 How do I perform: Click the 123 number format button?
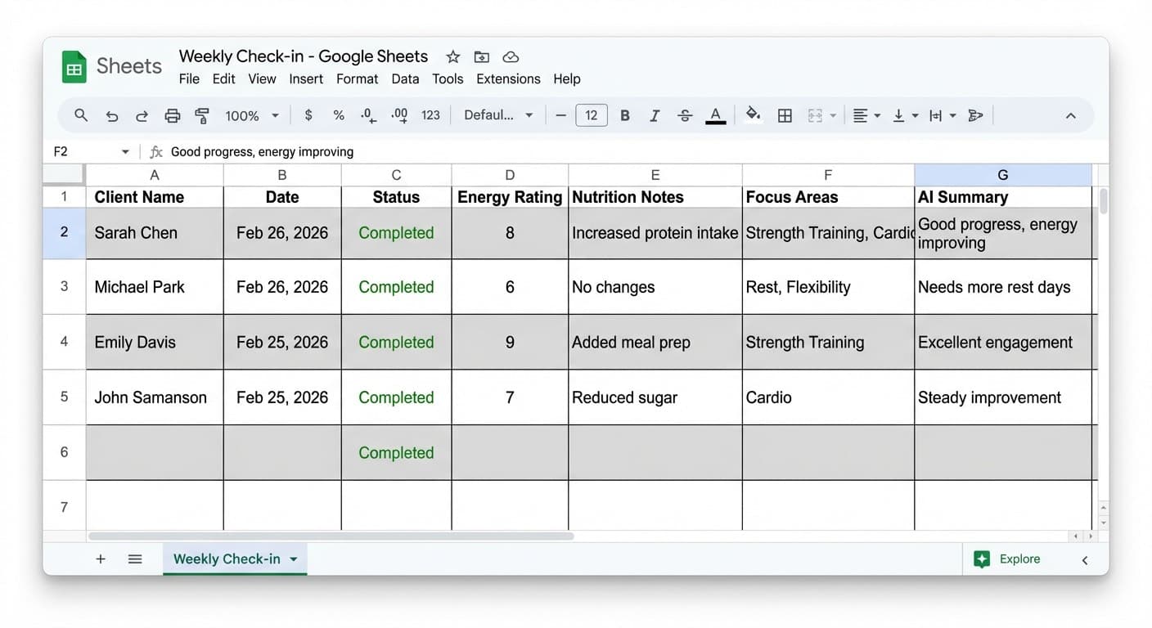[x=430, y=115]
